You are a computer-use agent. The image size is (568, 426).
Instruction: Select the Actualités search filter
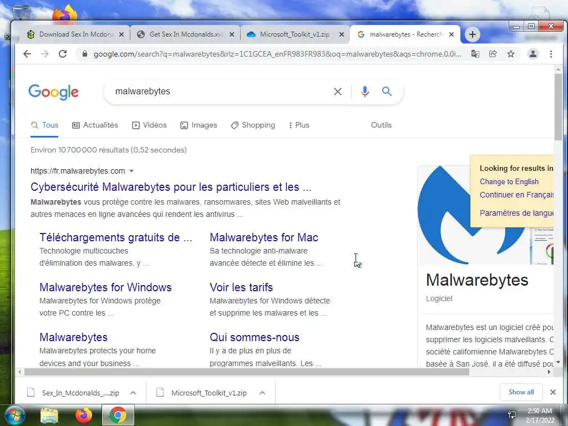pos(95,125)
